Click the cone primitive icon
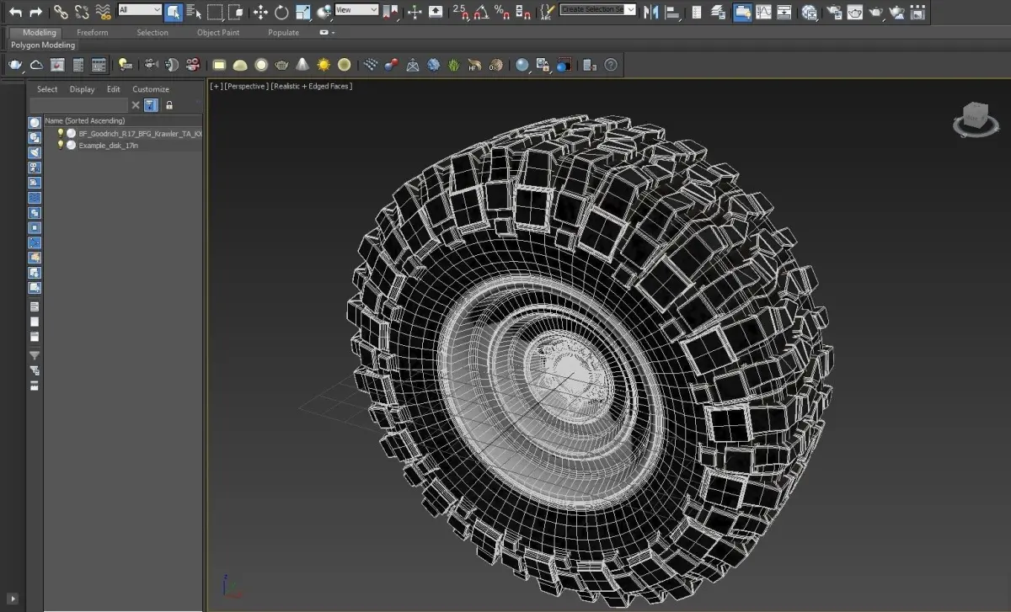 (x=302, y=65)
